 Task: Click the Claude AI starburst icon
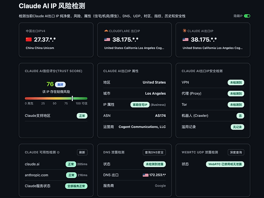pos(184,30)
